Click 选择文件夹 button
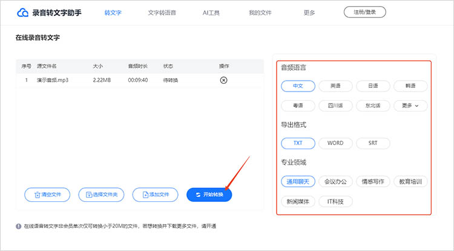This screenshot has width=454, height=251. pos(101,195)
